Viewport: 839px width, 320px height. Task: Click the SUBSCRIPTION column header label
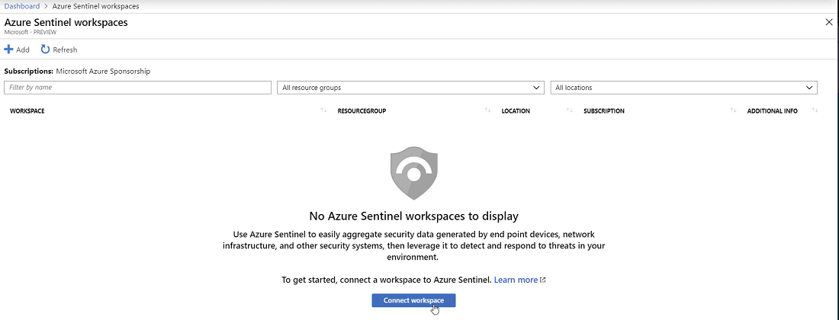(604, 111)
